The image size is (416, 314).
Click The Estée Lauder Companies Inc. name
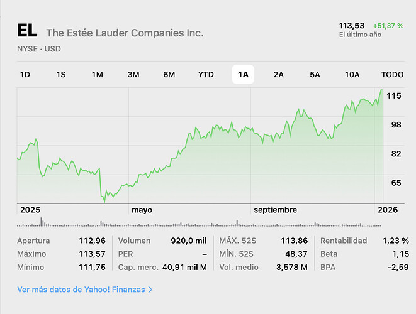pyautogui.click(x=125, y=33)
